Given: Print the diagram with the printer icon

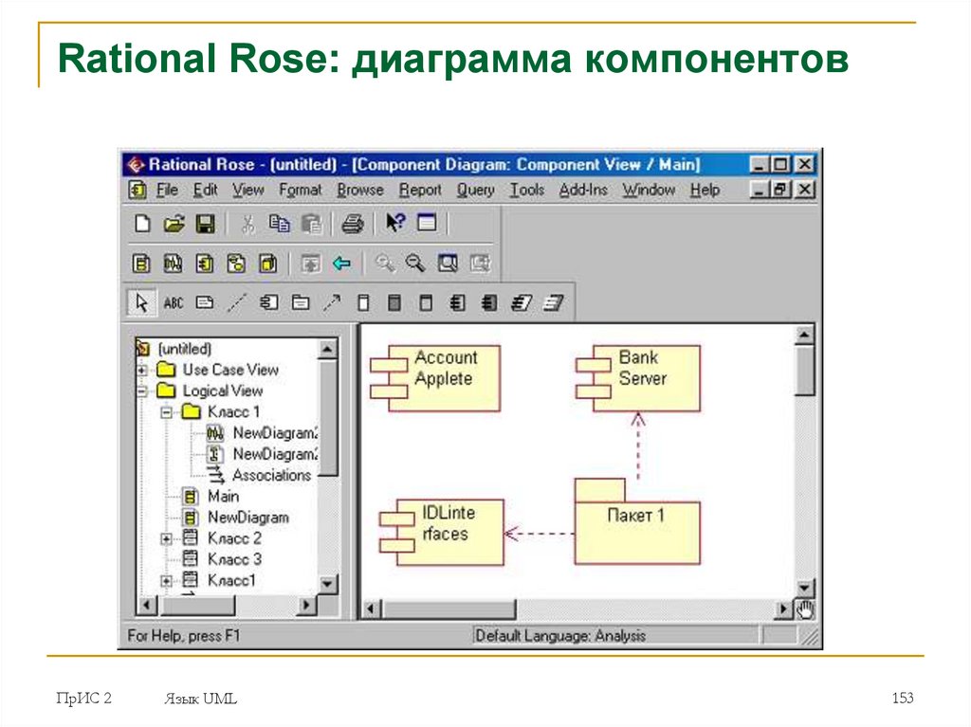Looking at the screenshot, I should [x=353, y=224].
